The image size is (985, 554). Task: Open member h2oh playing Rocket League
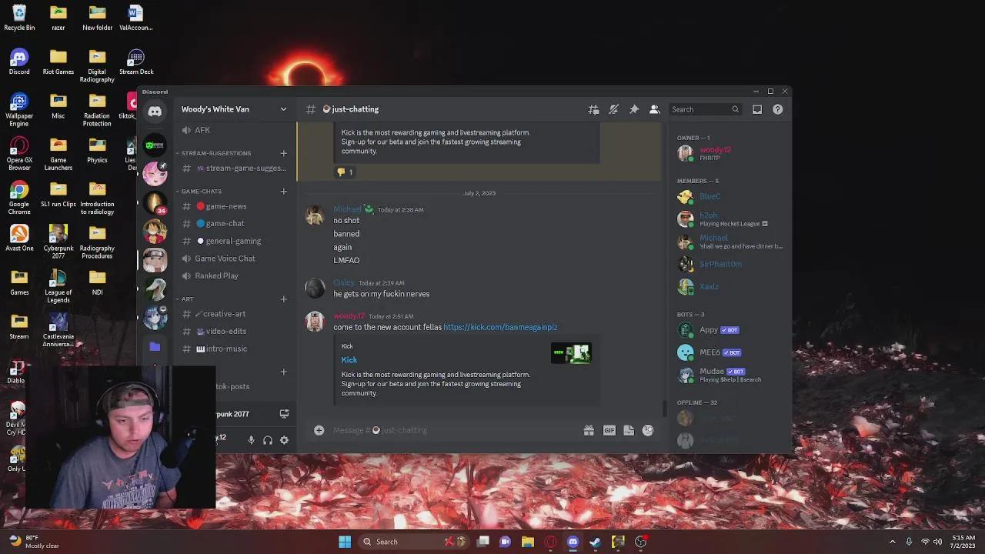pos(728,219)
